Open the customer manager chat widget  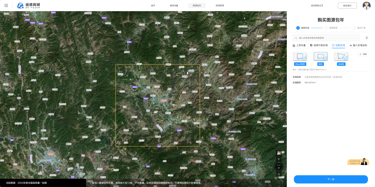(358, 162)
